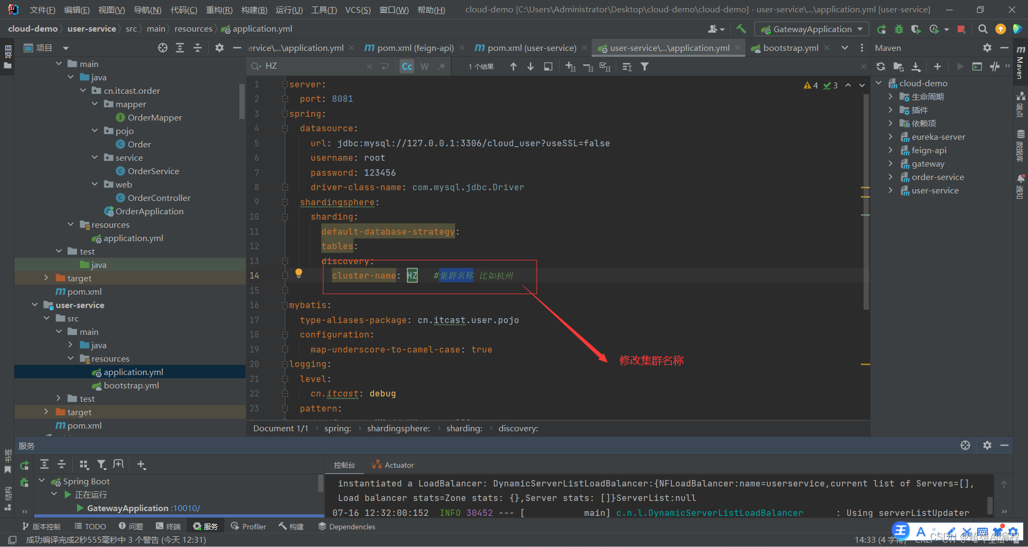Screen dimensions: 1028x547
Task: Open the Project panel gear options
Action: pos(220,48)
